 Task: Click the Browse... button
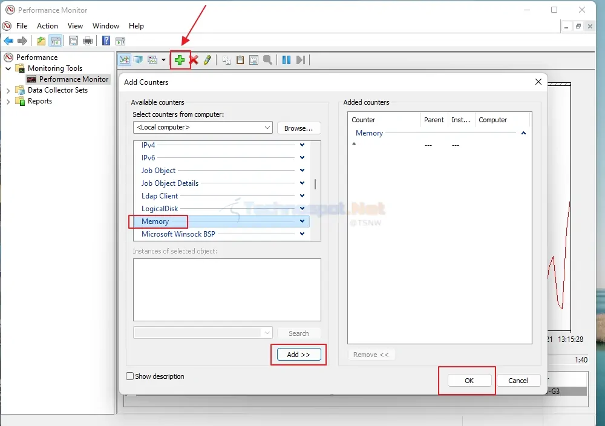click(x=299, y=128)
